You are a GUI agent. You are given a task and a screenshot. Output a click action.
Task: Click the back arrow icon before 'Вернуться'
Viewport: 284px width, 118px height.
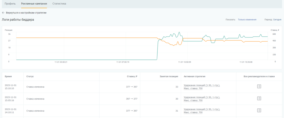click(x=3, y=13)
